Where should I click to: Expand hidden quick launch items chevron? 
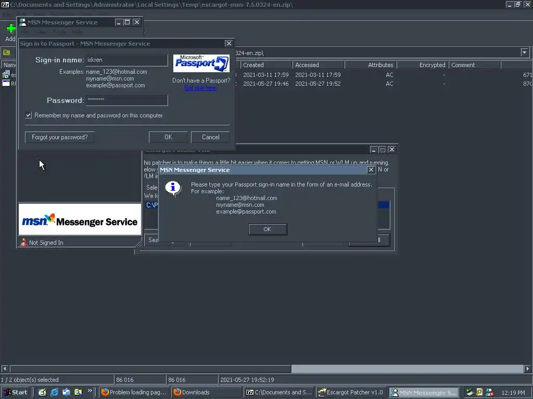[90, 391]
